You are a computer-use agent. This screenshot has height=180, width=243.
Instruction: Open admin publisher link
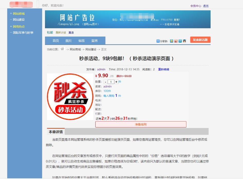[x=101, y=69]
